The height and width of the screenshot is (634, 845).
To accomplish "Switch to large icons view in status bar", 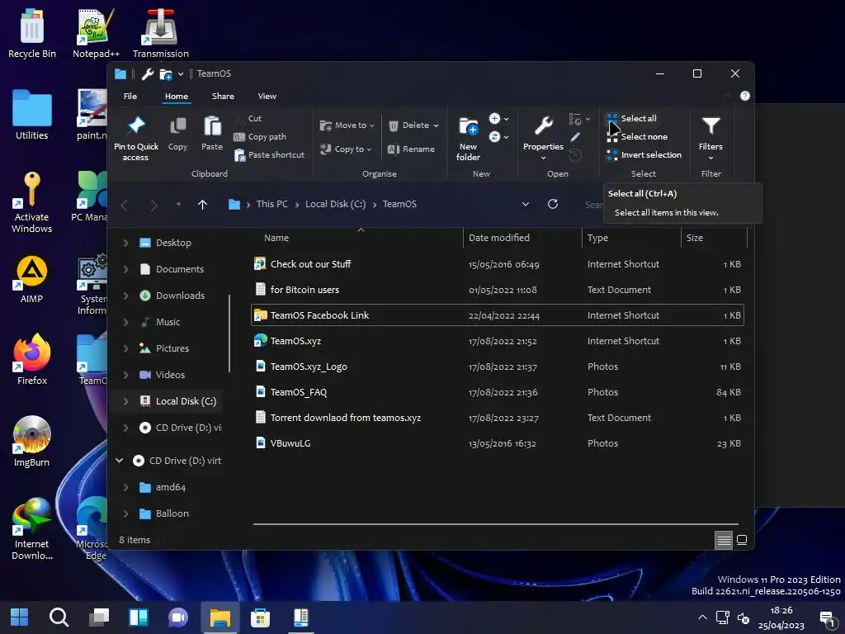I will tap(742, 540).
